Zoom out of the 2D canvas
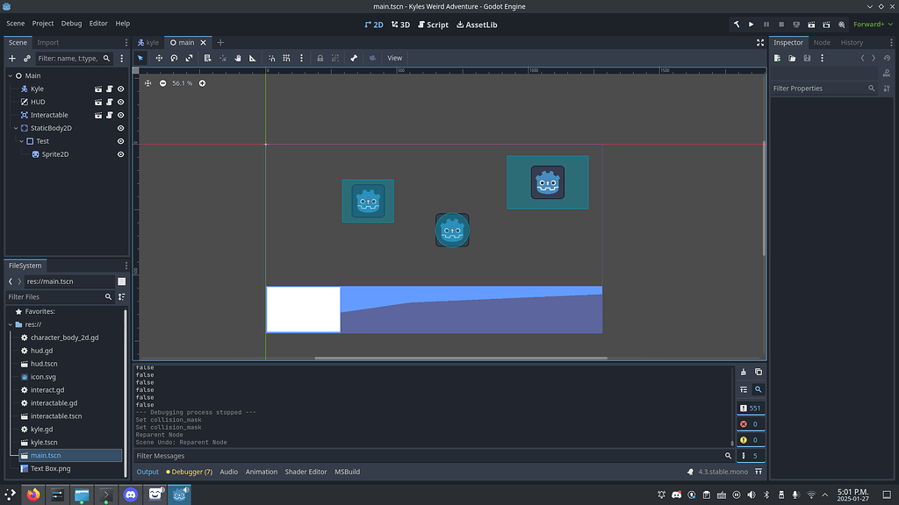The height and width of the screenshot is (505, 899). tap(162, 83)
